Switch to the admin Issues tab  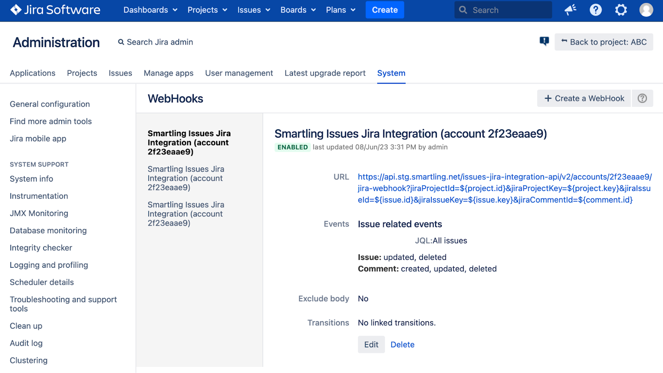coord(120,73)
